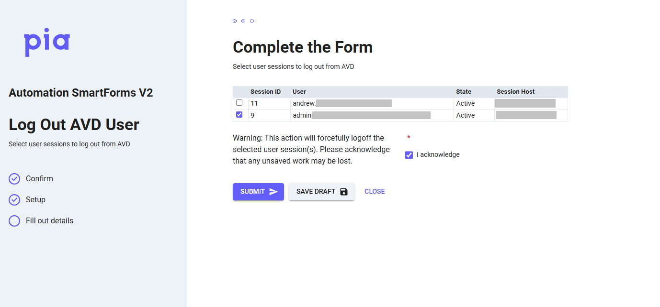
Task: Click the third progress dot above the heading
Action: pos(252,21)
